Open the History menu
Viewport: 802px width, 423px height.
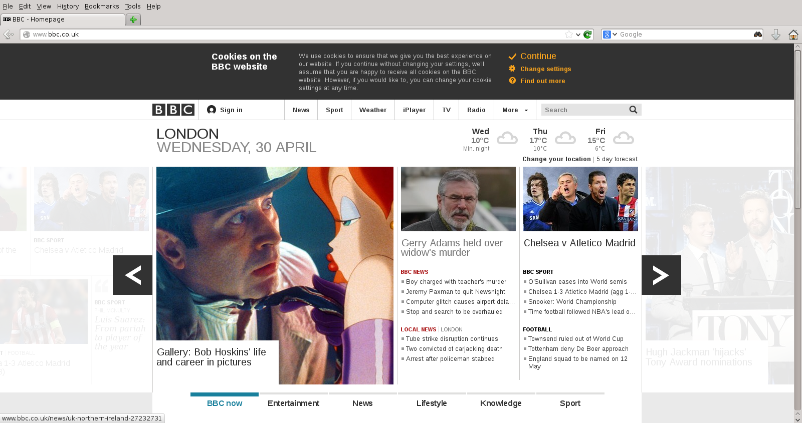[68, 6]
